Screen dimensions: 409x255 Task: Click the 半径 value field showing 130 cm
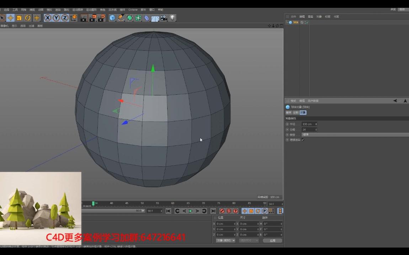307,124
